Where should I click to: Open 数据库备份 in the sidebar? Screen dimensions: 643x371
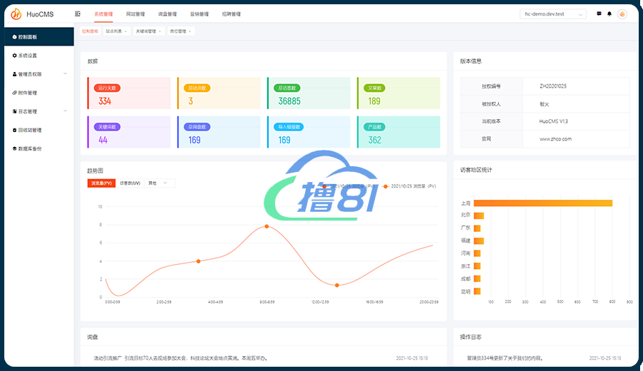29,148
